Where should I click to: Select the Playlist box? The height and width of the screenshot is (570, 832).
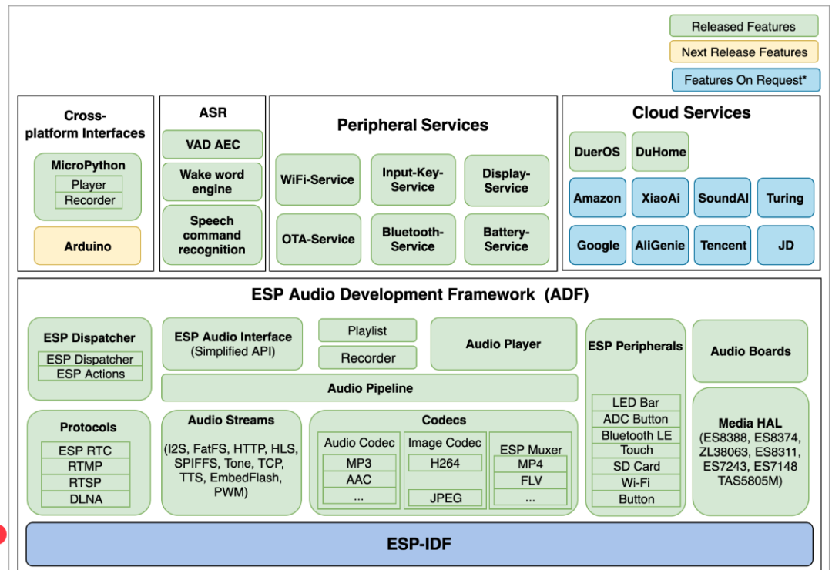[367, 330]
